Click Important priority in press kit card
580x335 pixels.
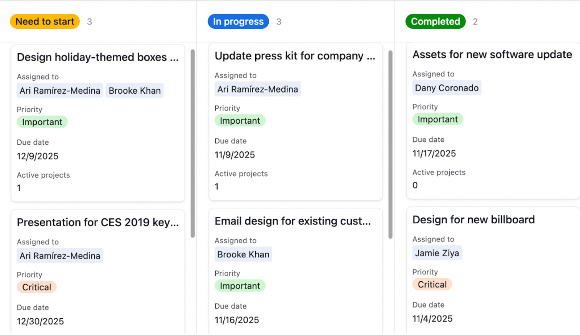(x=240, y=121)
